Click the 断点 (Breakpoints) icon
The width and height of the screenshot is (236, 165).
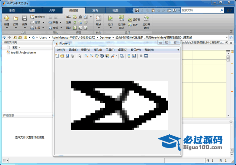coord(99,18)
